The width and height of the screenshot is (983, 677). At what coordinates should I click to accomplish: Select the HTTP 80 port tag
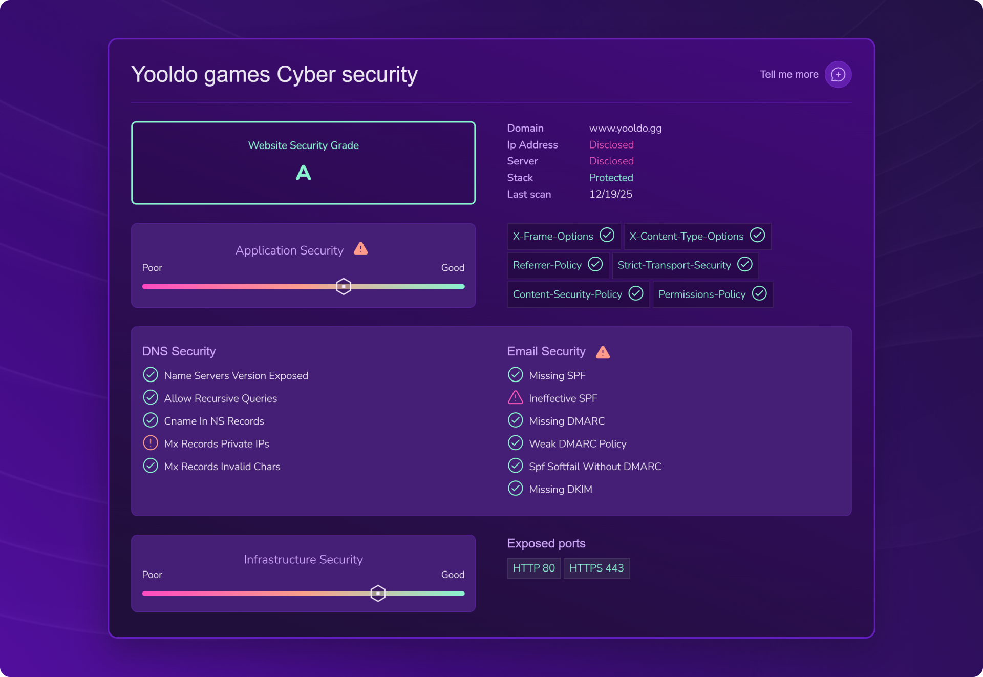coord(533,568)
